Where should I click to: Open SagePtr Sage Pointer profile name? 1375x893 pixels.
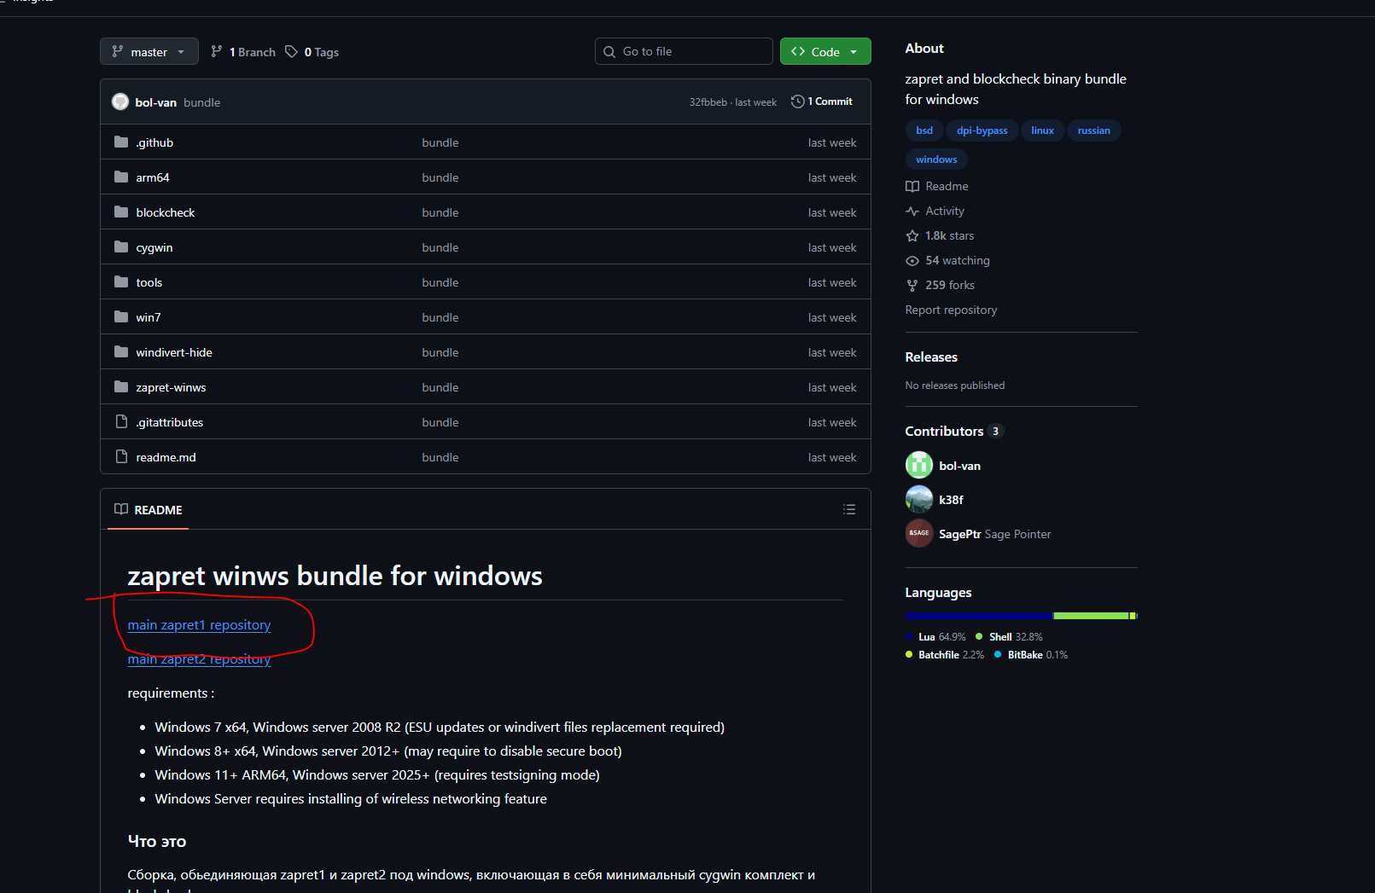coord(995,534)
